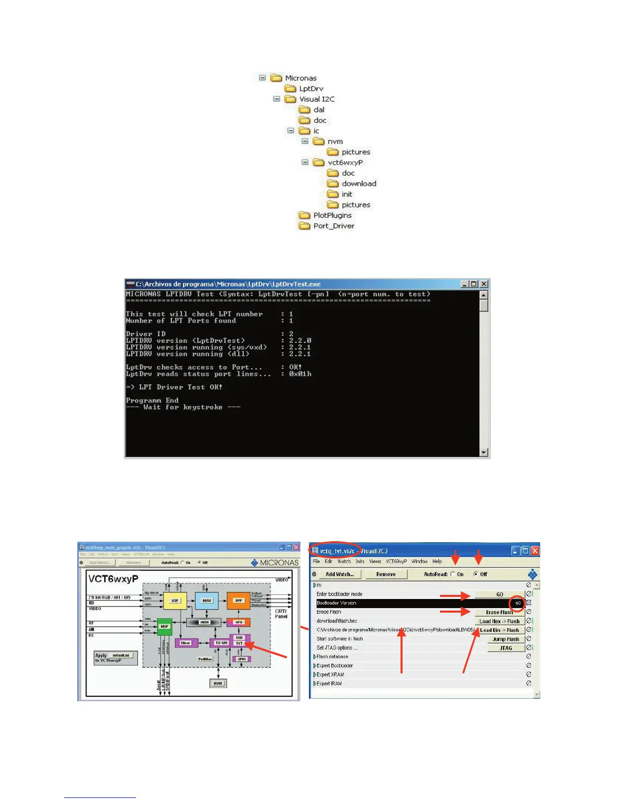Set AutoRead to Off in vctq_tvt window
619x802 pixels.
tap(476, 574)
